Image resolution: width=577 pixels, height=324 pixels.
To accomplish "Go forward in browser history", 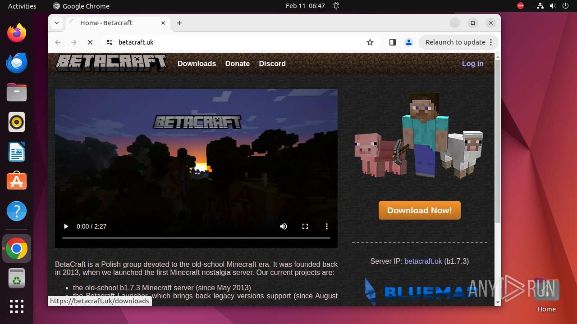I will 74,42.
